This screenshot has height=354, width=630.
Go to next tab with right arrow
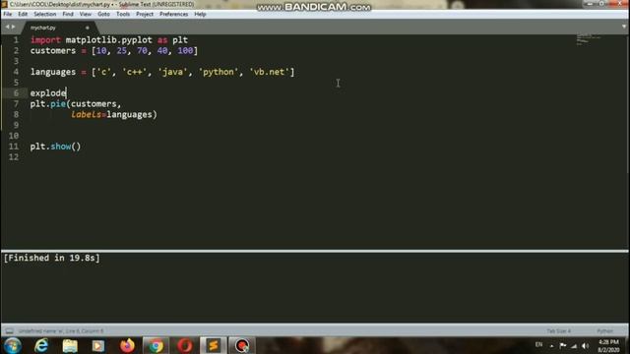pos(13,27)
